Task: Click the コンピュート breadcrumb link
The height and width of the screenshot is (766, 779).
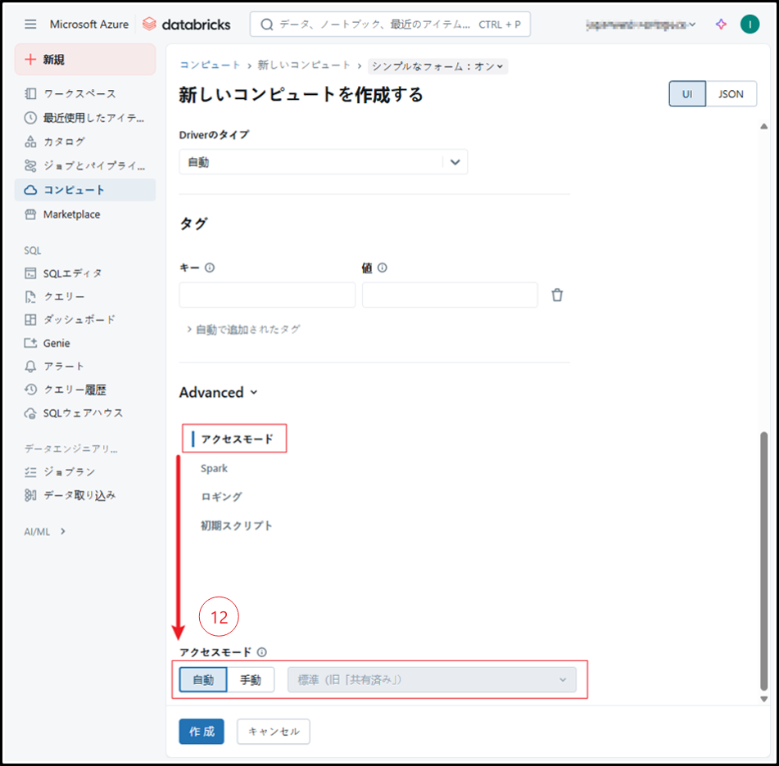Action: [210, 65]
